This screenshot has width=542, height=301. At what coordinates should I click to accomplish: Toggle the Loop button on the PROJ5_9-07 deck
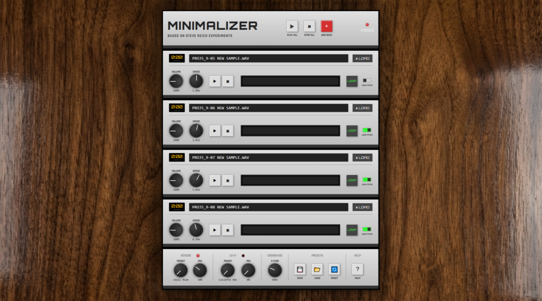point(352,180)
